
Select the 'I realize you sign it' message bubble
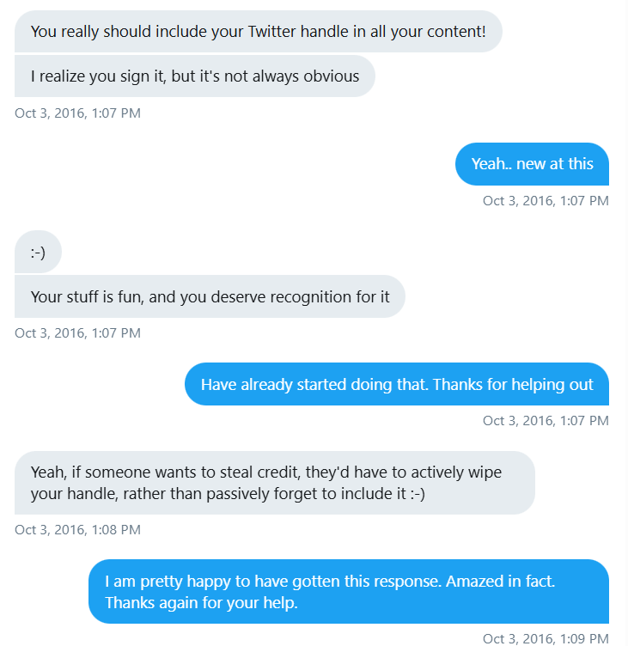[x=194, y=76]
